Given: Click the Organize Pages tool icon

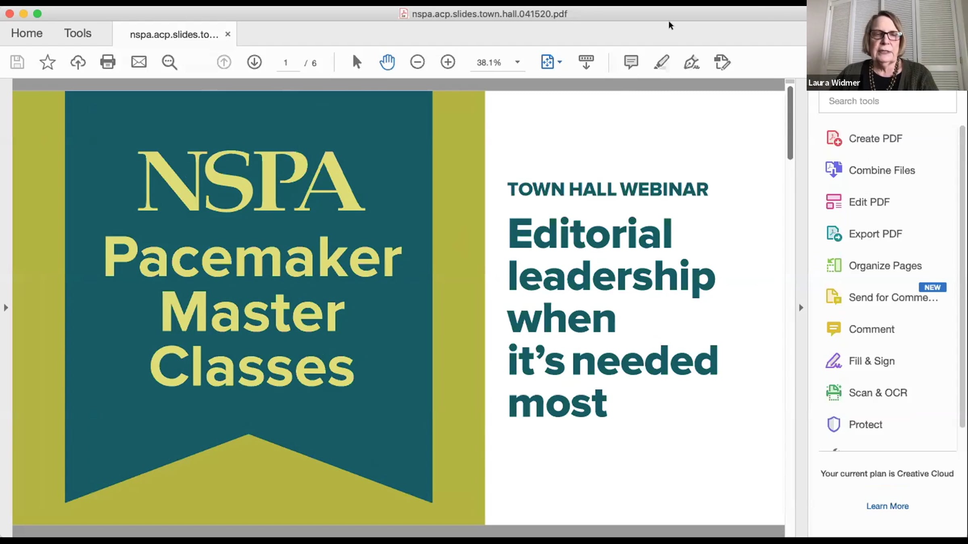Looking at the screenshot, I should coord(834,265).
